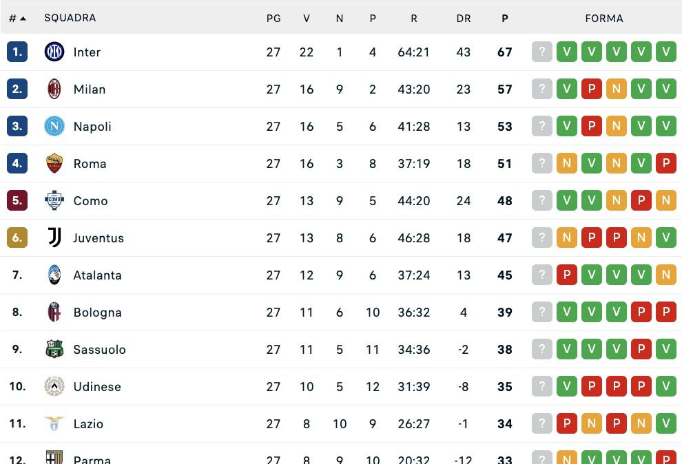Click Roma's orange N form badge
682x464 pixels.
[x=567, y=163]
